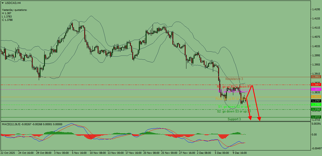The image size is (322, 156).
Task: Click the '2 Dec 08:00' time axis label
Action: coord(204,153)
